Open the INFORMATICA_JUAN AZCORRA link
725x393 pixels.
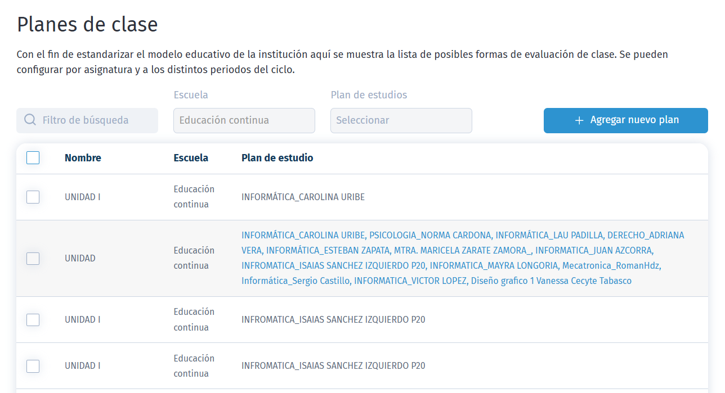(594, 250)
